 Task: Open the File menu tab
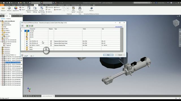pos(2,5)
